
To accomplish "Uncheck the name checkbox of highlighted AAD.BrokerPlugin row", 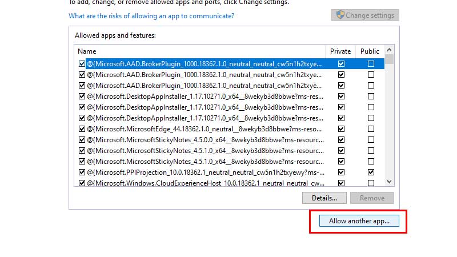I will tap(82, 63).
